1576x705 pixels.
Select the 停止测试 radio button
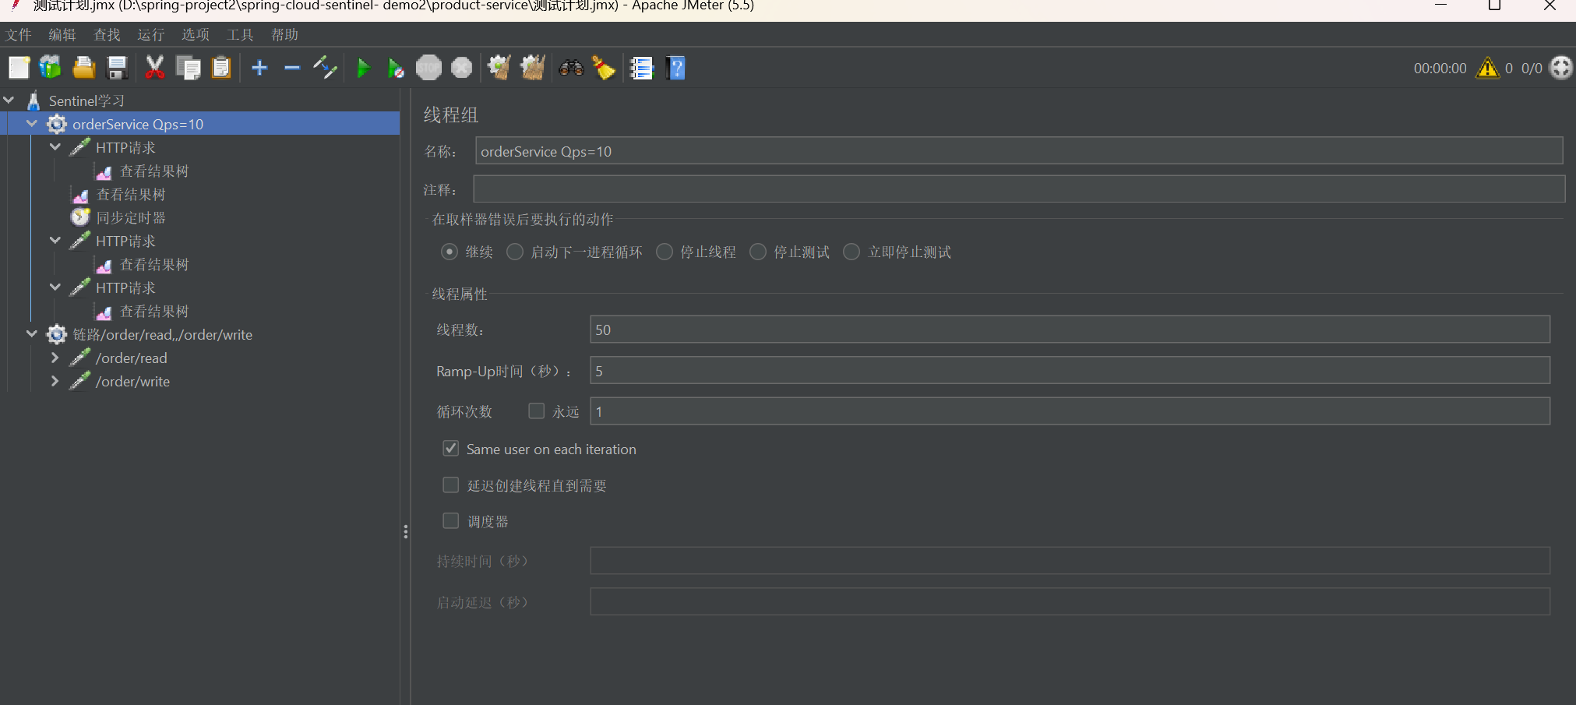(x=758, y=252)
